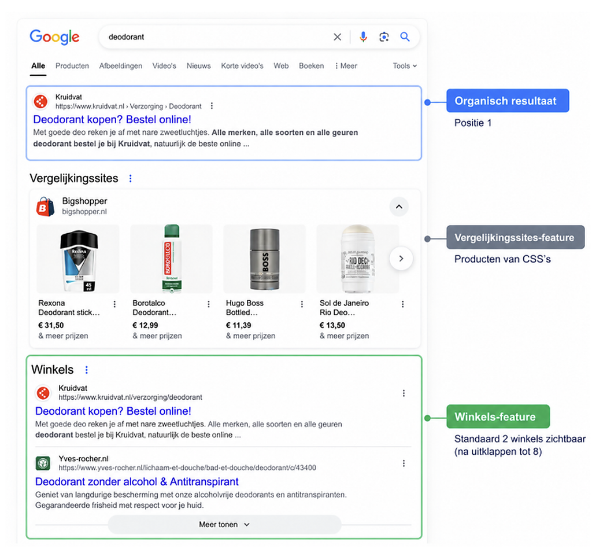Open Deodorant zonder alcohol & Antitranspirant link
Image resolution: width=592 pixels, height=560 pixels.
pyautogui.click(x=136, y=481)
